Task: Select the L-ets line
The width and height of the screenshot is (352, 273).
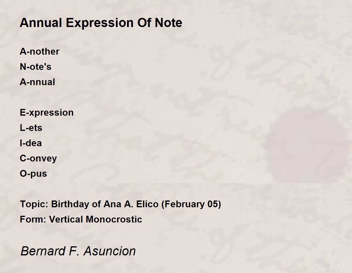Action: tap(31, 128)
